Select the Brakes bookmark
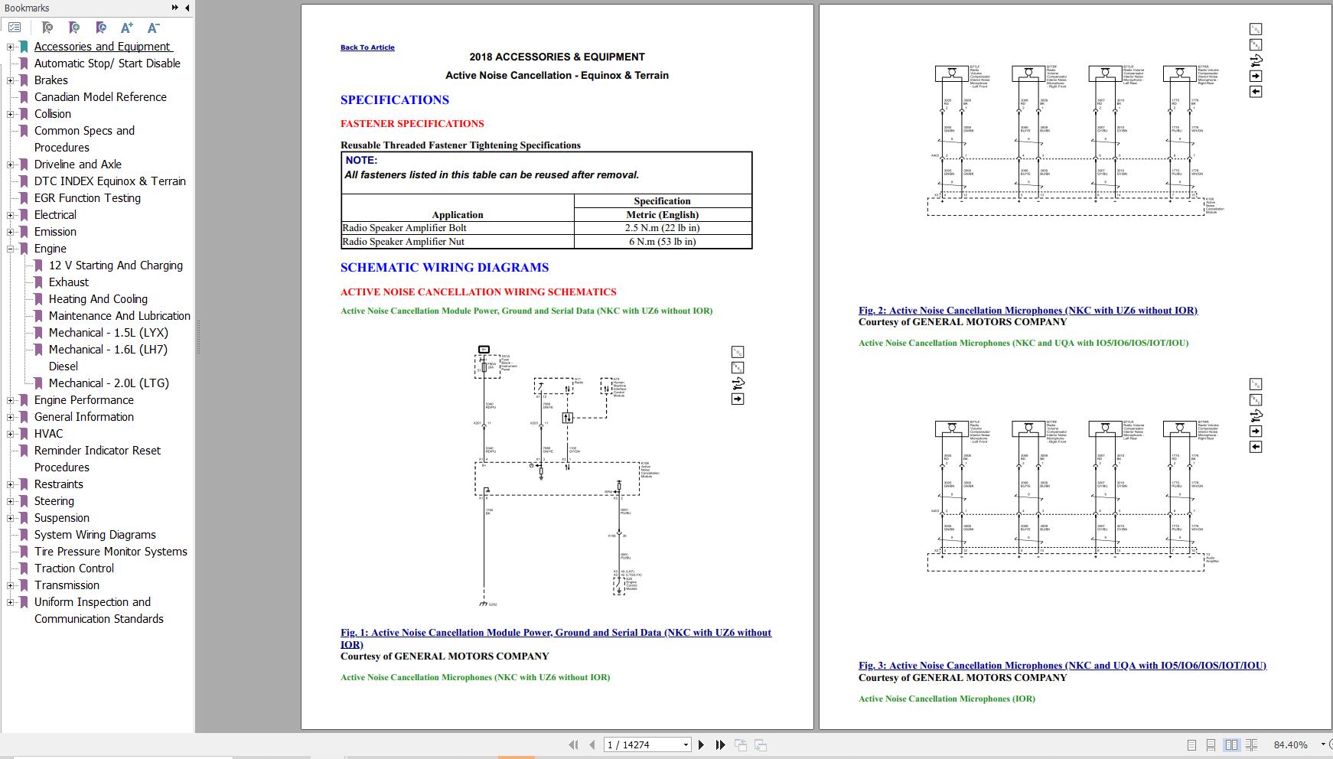The width and height of the screenshot is (1333, 759). 51,80
